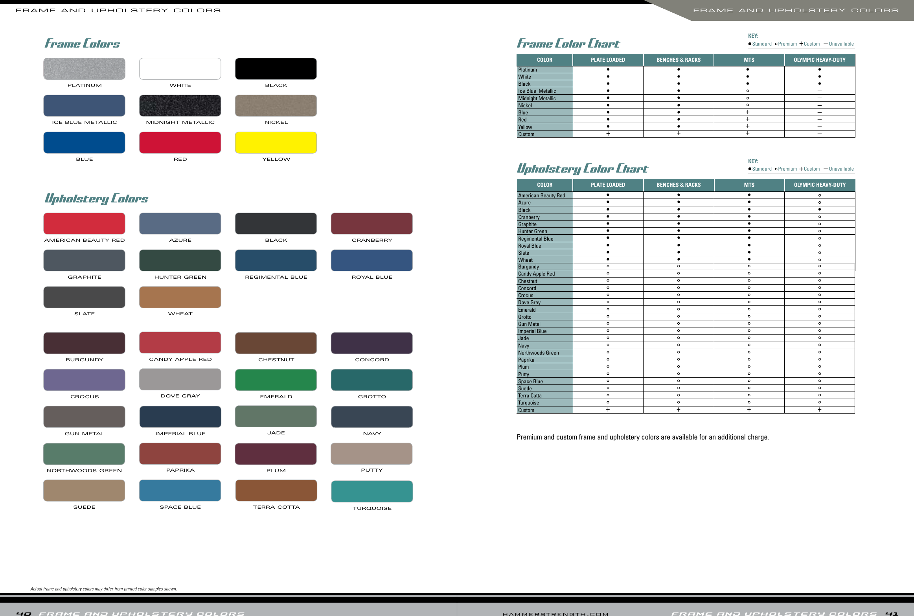
Task: Click the Frame Colors heading
Action: point(82,43)
